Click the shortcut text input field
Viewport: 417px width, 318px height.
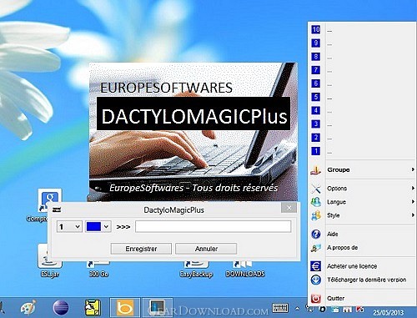(x=214, y=226)
